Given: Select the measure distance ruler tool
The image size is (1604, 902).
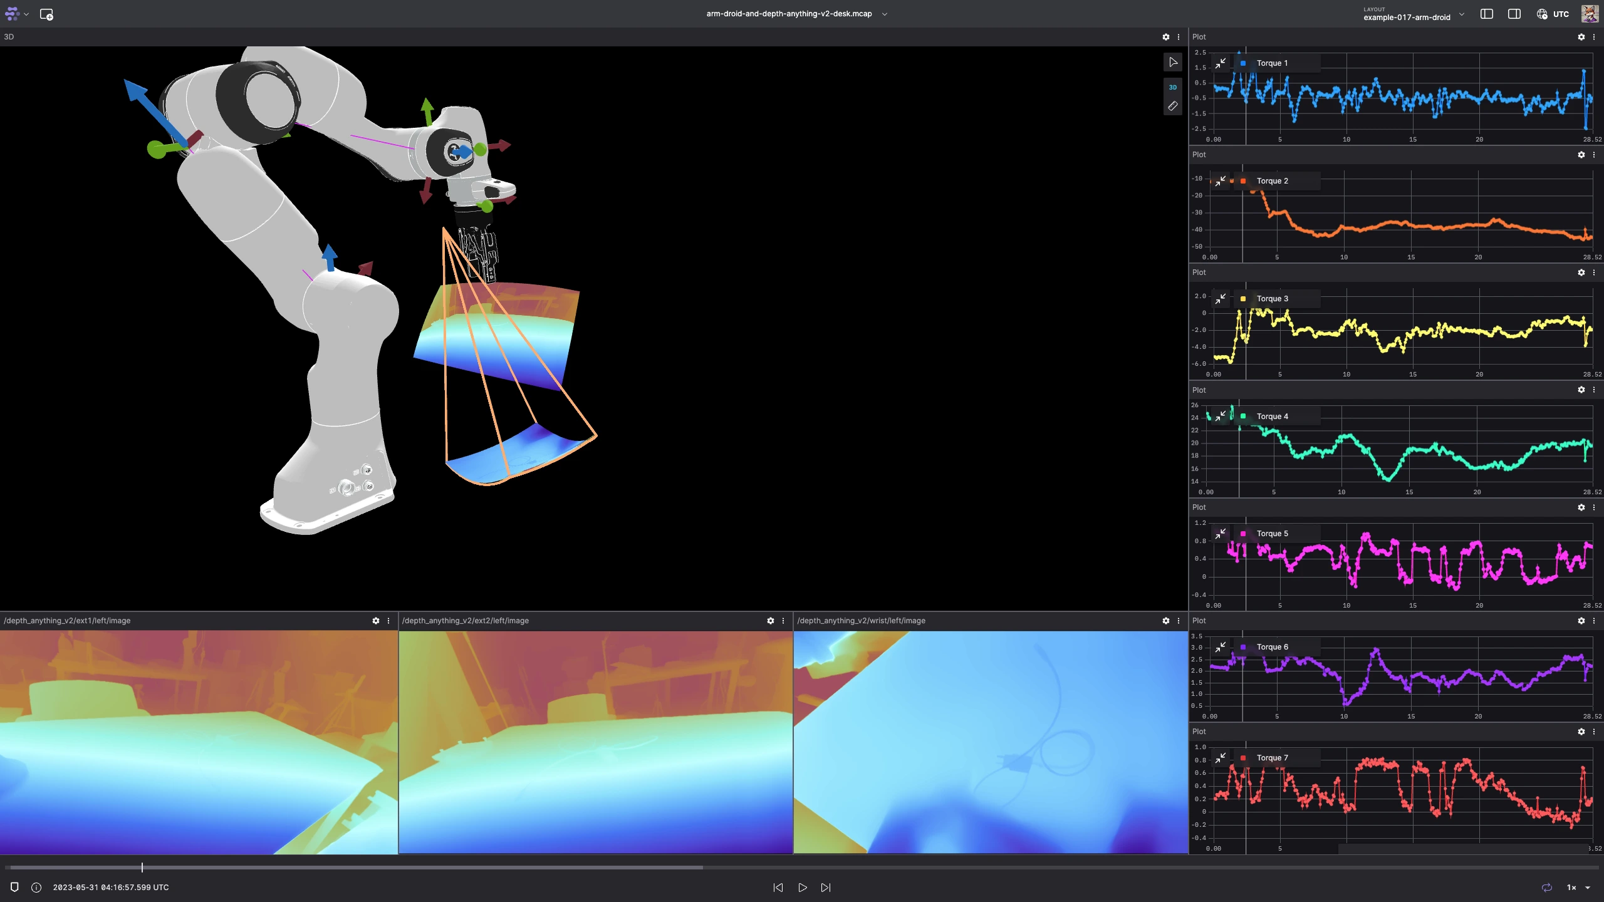Looking at the screenshot, I should point(1173,105).
